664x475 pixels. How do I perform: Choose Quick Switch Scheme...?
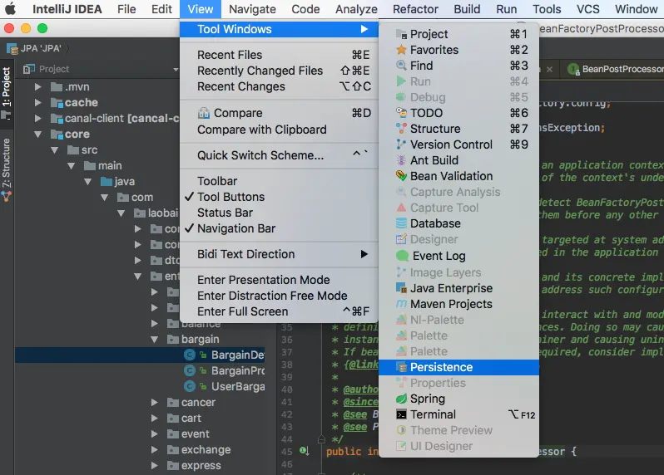[x=280, y=155]
